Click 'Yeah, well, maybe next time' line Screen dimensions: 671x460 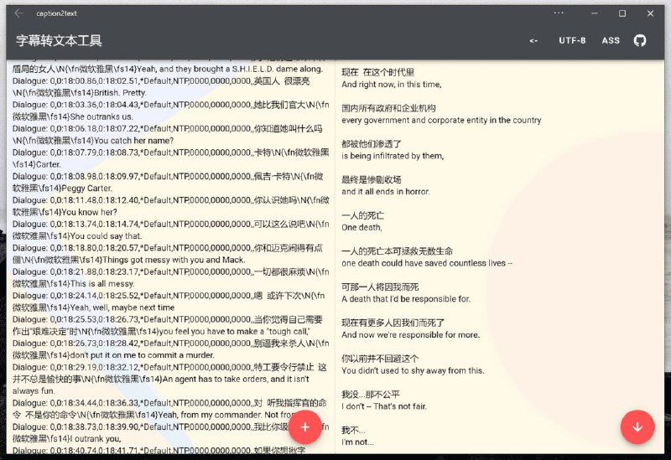(x=122, y=308)
